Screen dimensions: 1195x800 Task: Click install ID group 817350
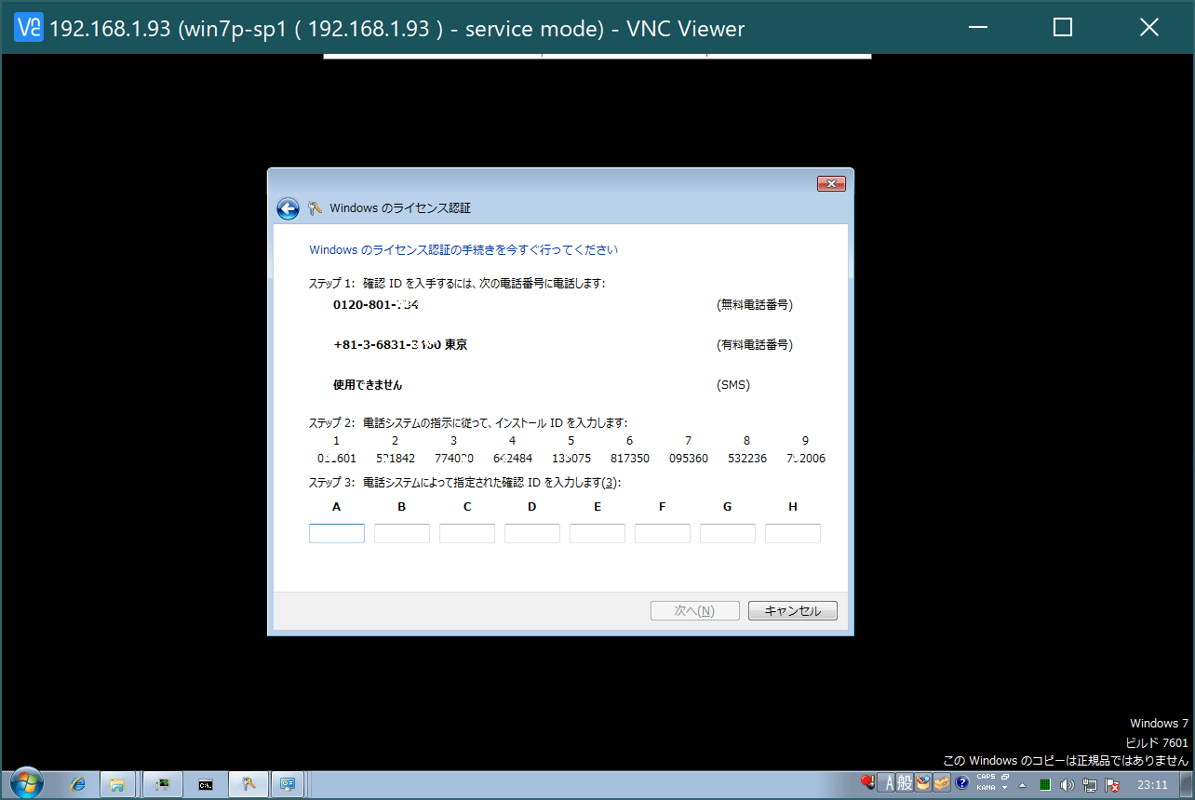(x=630, y=458)
